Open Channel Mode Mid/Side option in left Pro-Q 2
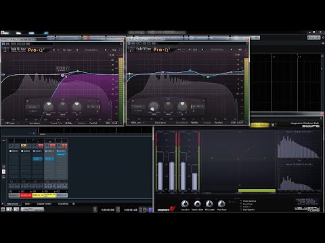The image size is (325, 243). [68, 124]
